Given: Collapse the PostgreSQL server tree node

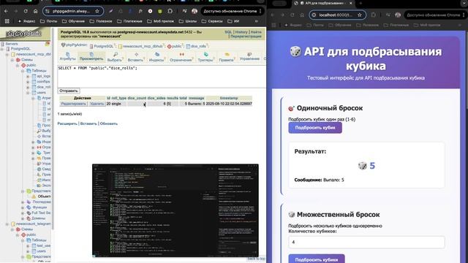Looking at the screenshot, I should 3,49.
